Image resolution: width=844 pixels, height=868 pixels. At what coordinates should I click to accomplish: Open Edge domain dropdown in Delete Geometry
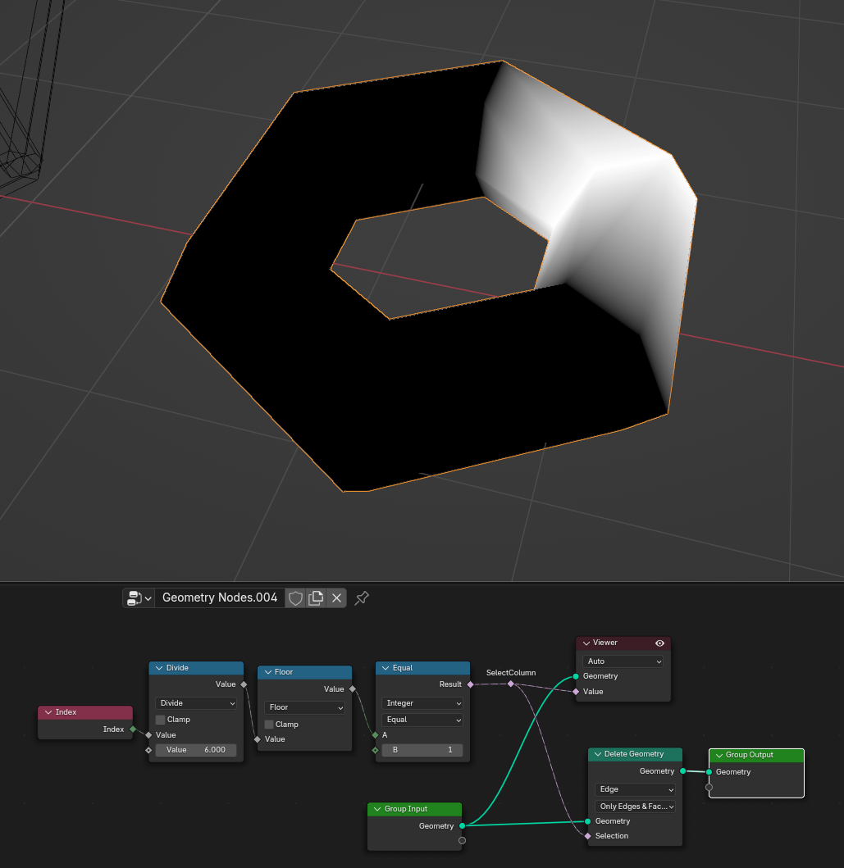click(635, 789)
